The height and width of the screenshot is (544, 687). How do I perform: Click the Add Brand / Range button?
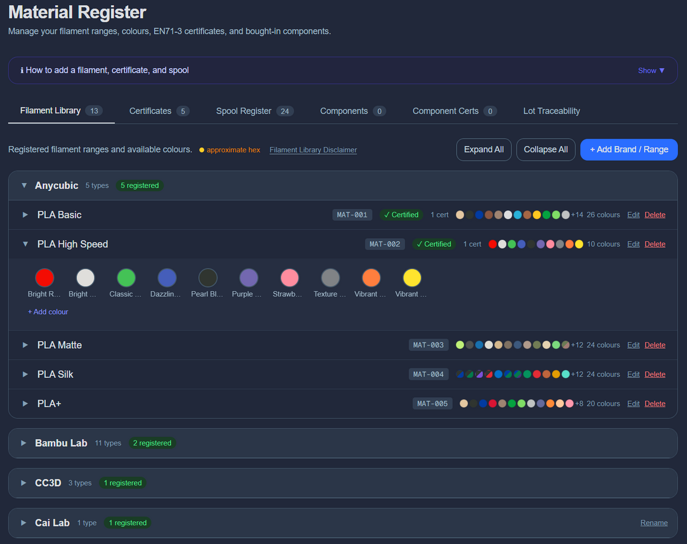pyautogui.click(x=629, y=149)
